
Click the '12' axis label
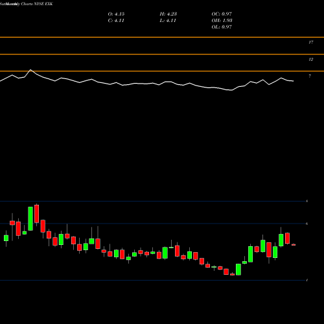pyautogui.click(x=311, y=60)
